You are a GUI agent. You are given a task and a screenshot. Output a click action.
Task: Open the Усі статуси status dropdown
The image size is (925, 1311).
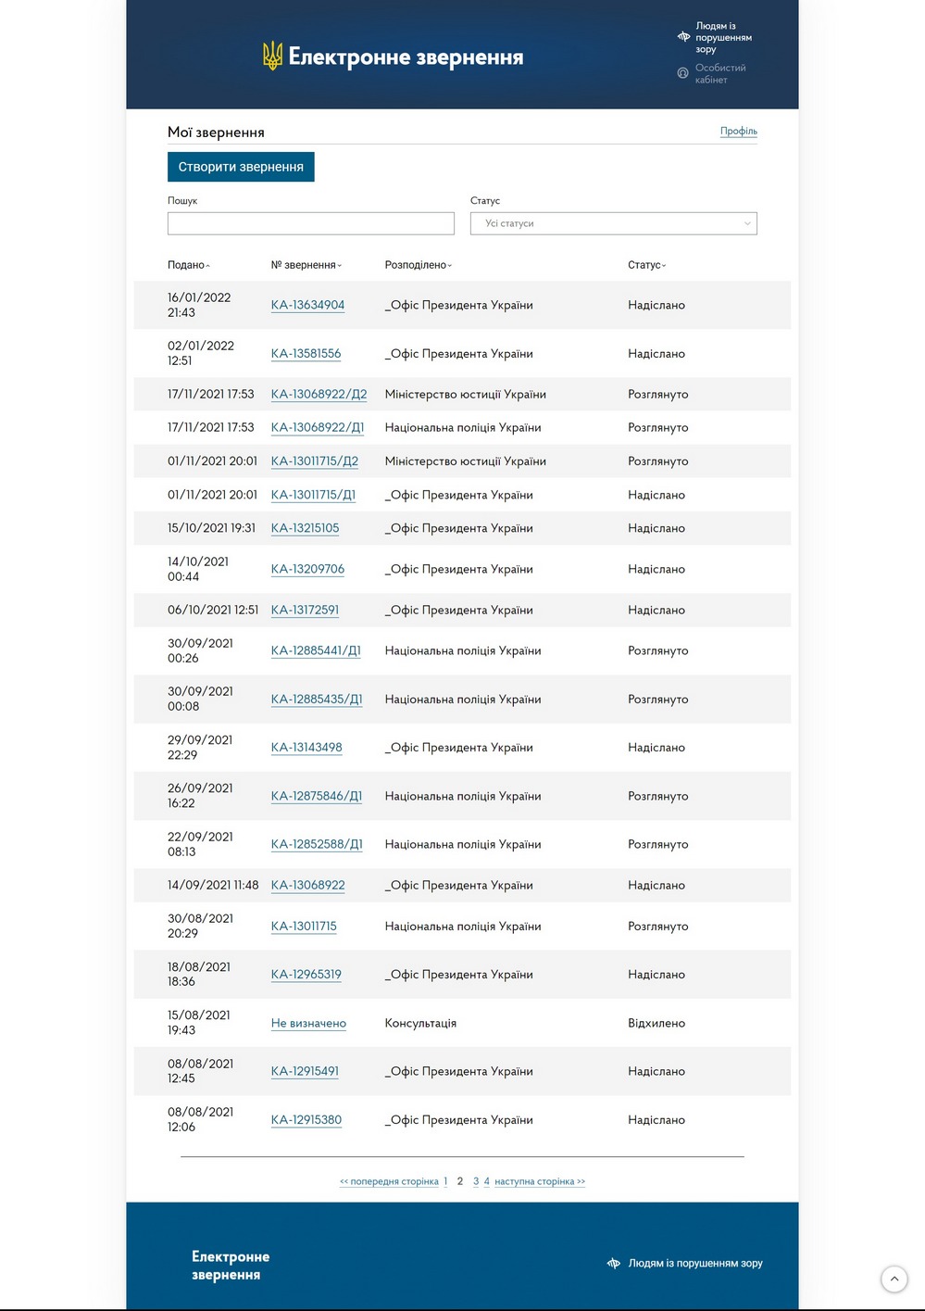click(613, 223)
